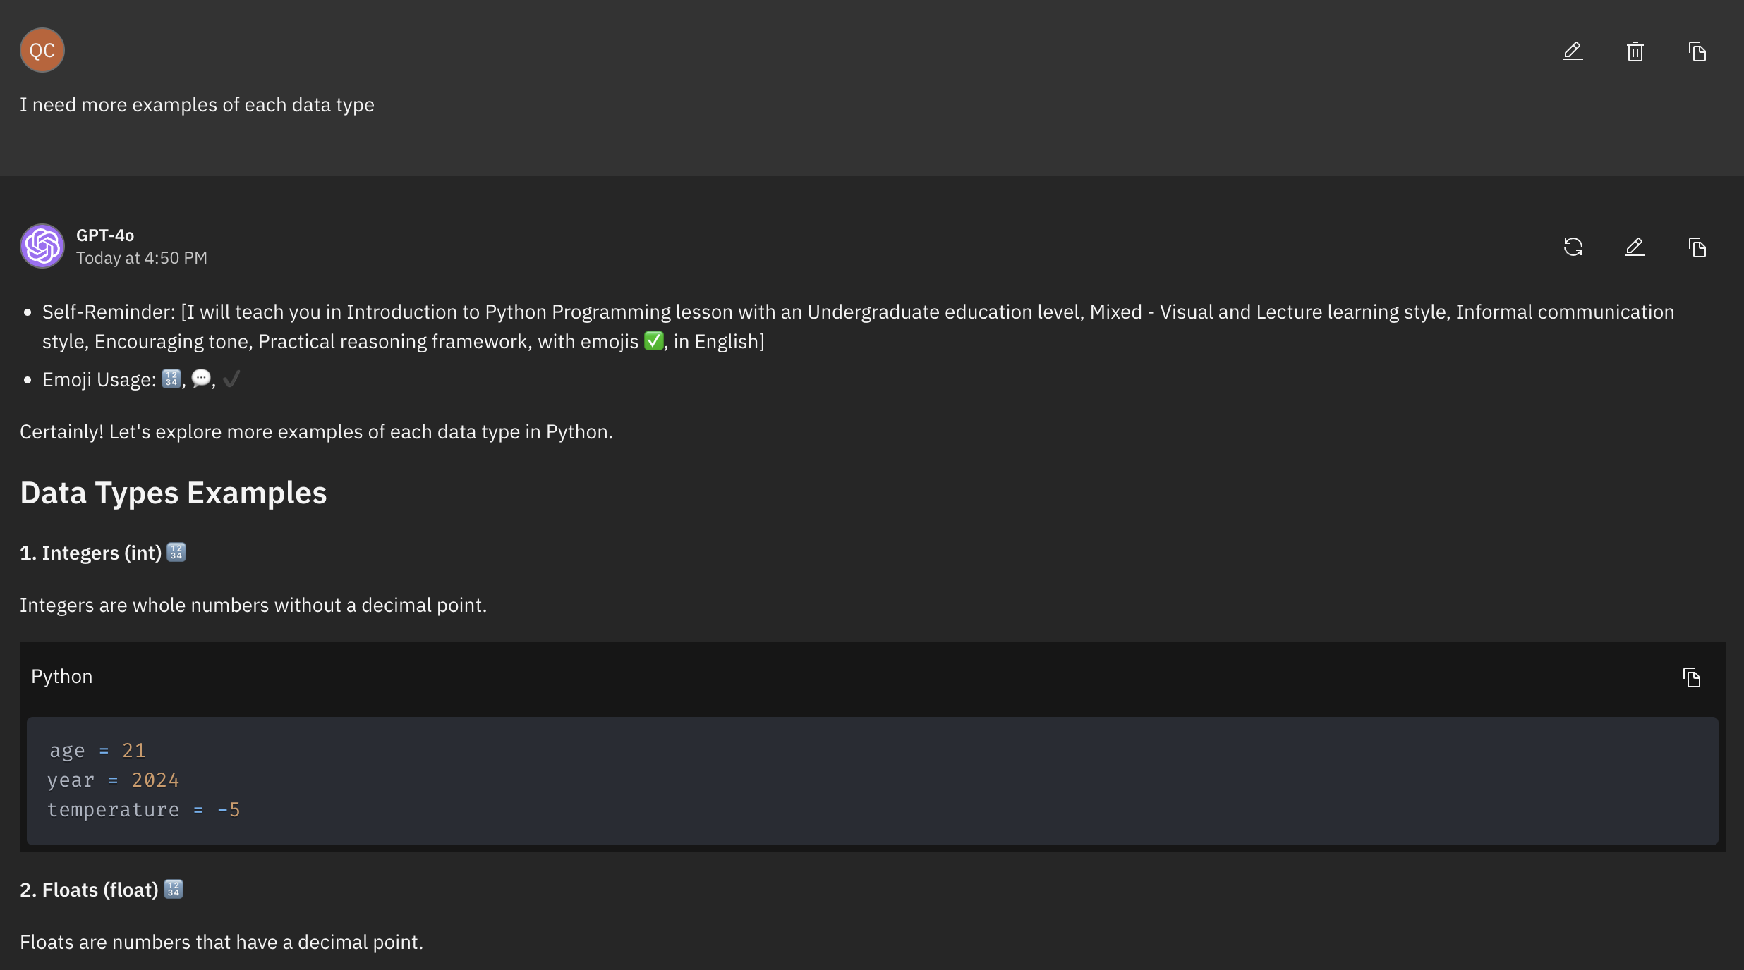Click the "Python" code block language label
The height and width of the screenshot is (970, 1744).
(x=62, y=676)
